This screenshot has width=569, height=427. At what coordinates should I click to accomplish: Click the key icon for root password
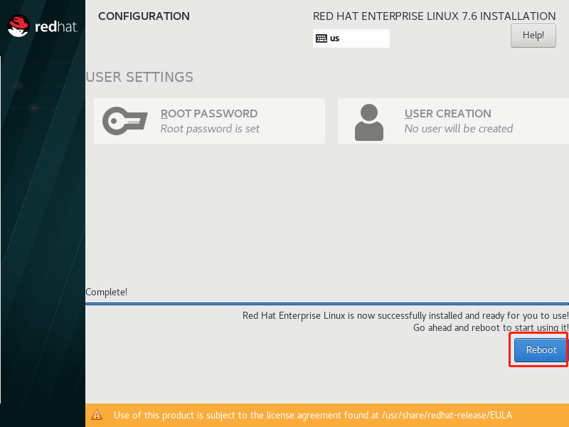(125, 121)
